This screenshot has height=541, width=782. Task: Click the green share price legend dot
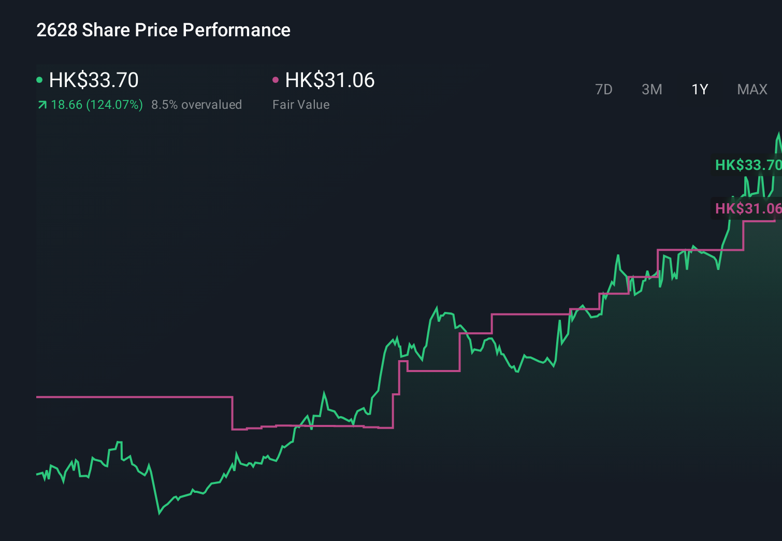click(x=39, y=79)
